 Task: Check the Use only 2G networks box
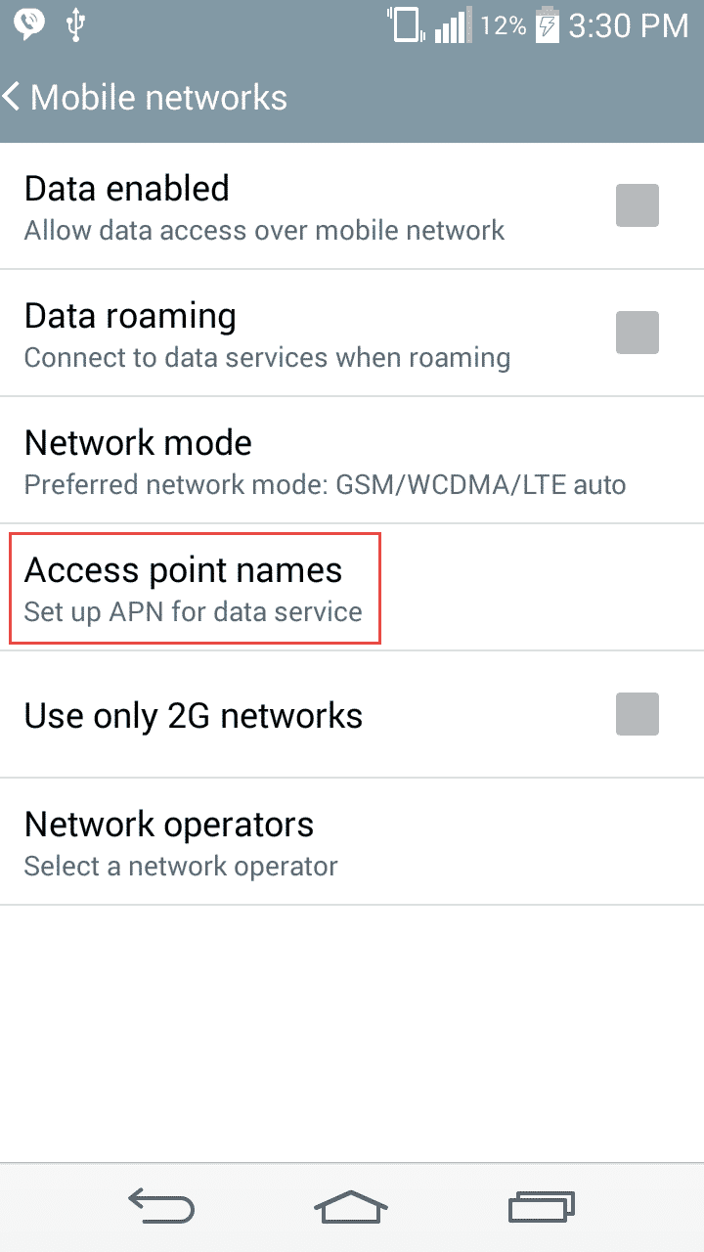(637, 714)
